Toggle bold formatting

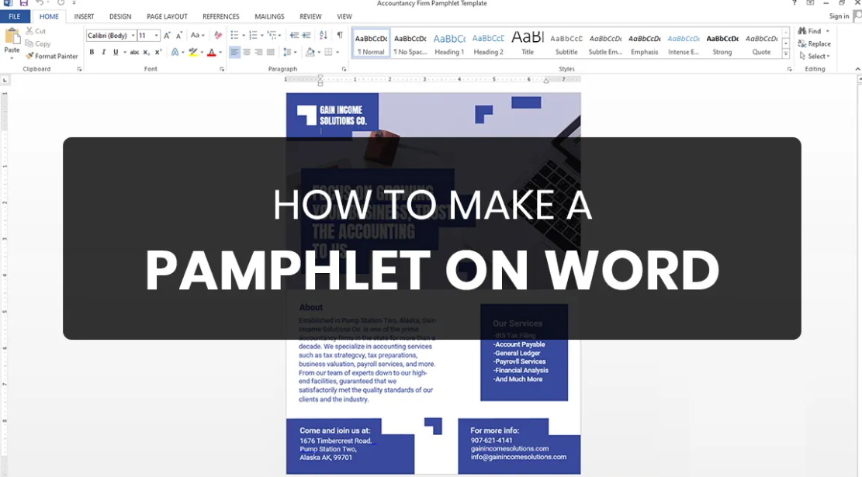pyautogui.click(x=92, y=52)
